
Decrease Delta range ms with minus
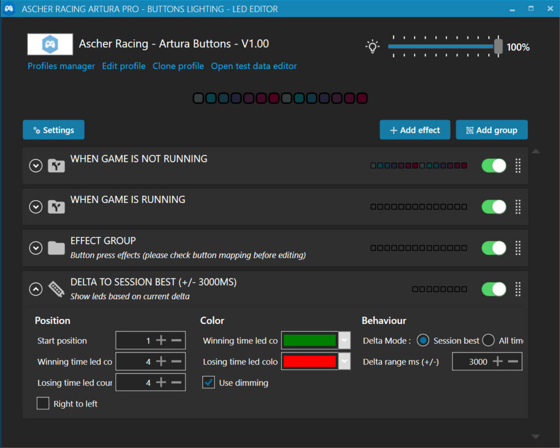click(x=513, y=362)
